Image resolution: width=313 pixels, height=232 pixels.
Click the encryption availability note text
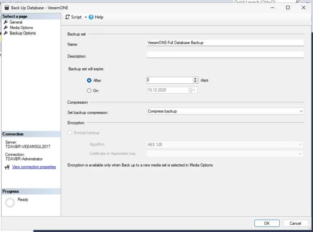(141, 165)
